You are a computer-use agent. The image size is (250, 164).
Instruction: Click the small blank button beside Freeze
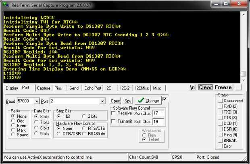[x=239, y=87]
